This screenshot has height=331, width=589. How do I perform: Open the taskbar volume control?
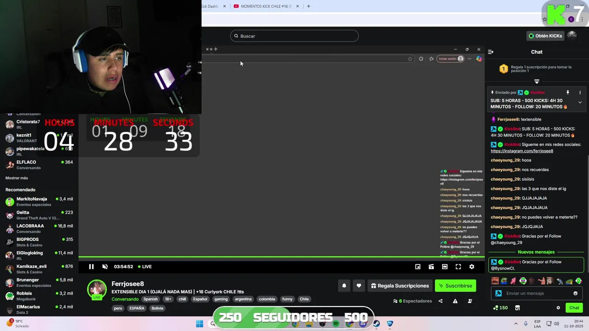click(x=557, y=324)
